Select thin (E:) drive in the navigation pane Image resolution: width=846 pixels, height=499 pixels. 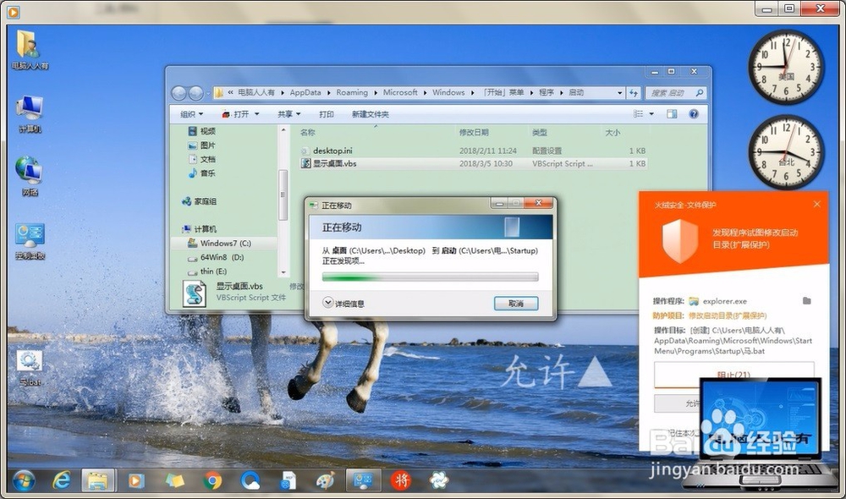[213, 271]
